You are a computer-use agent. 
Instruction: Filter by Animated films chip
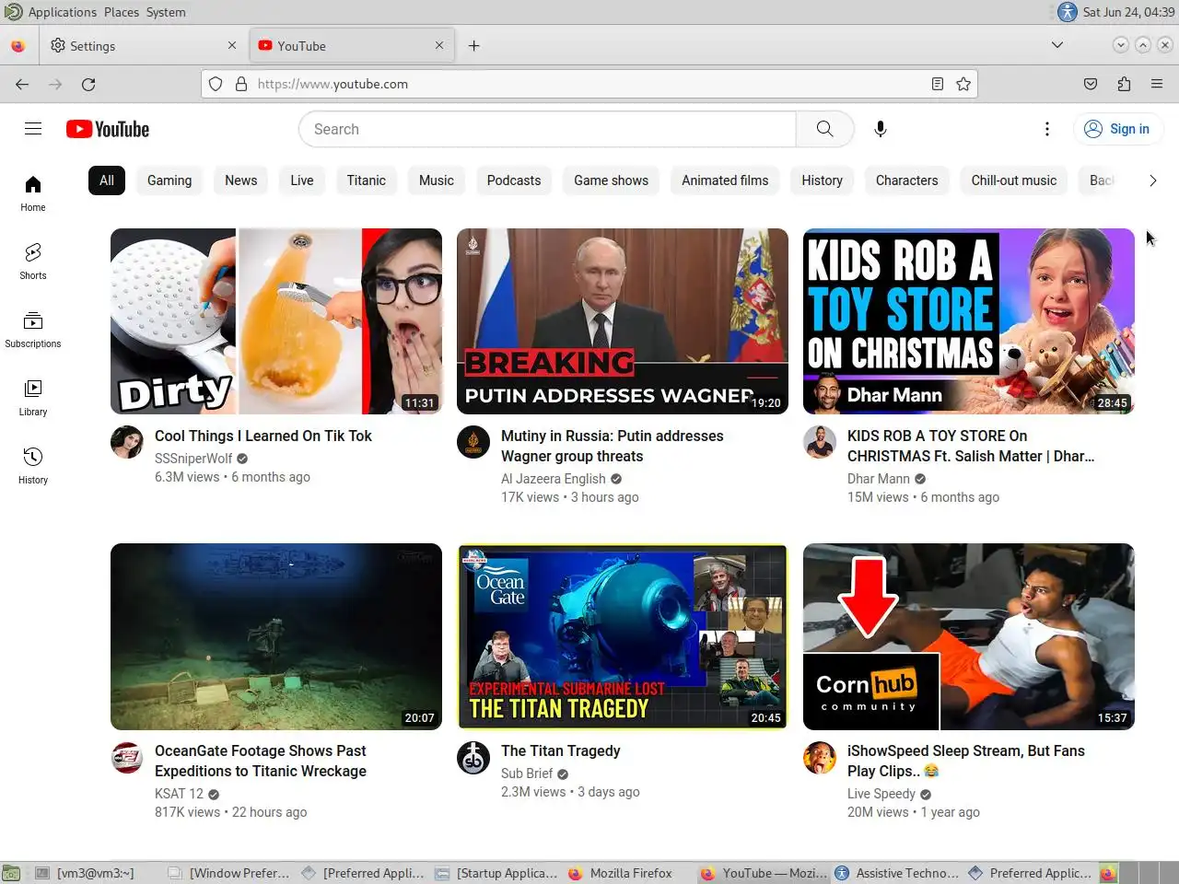[x=725, y=180]
